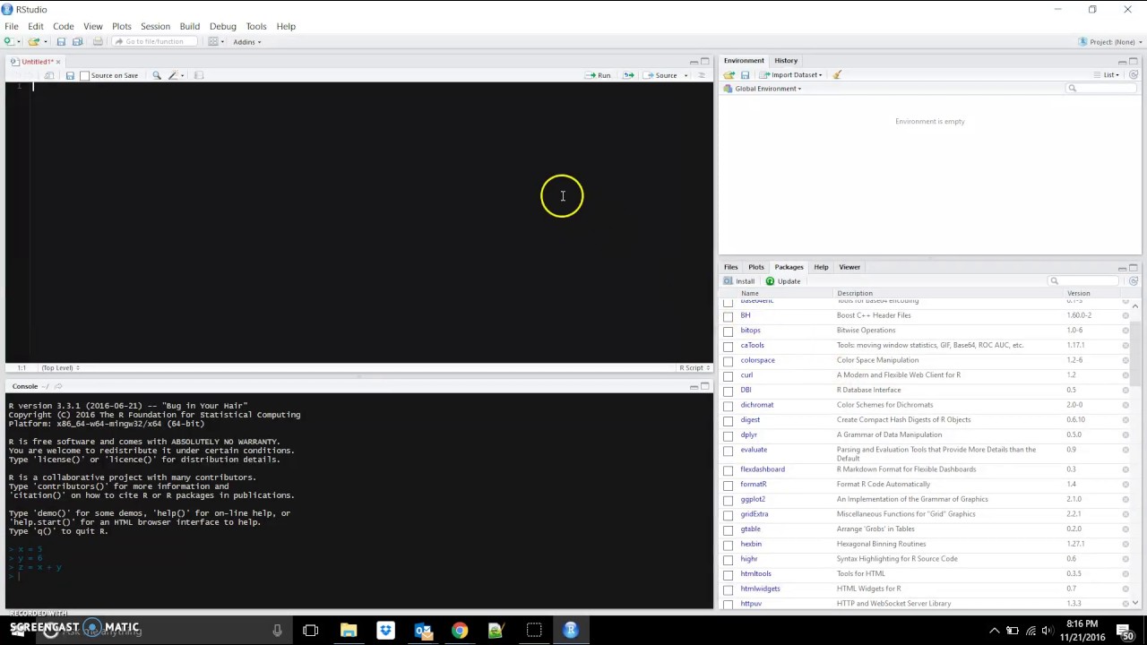Open the Debug menu
The width and height of the screenshot is (1147, 645).
pos(222,26)
